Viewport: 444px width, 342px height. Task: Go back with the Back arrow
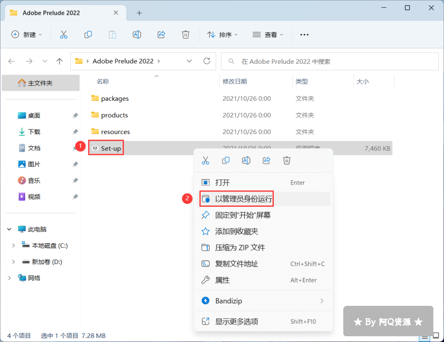click(12, 61)
